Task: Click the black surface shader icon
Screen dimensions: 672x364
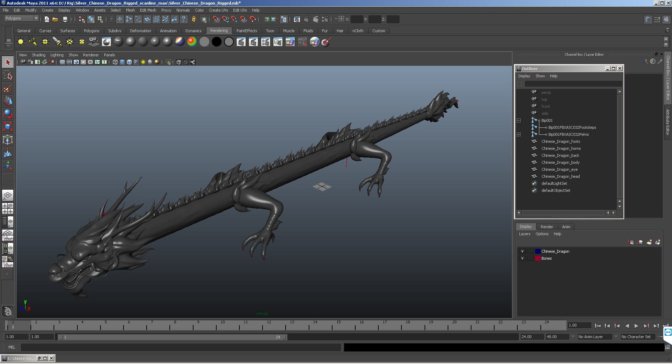Action: coord(216,42)
